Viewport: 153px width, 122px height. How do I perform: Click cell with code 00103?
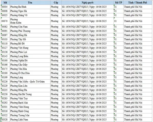[x=5, y=39]
